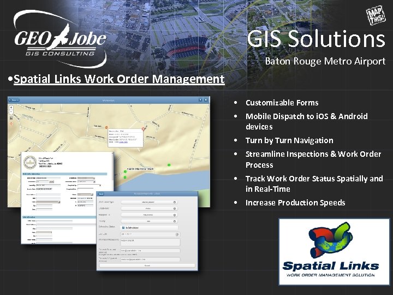Viewport: 393px width, 295px height.
Task: Toggle the Is Scheduled checkbox
Action: (123, 228)
